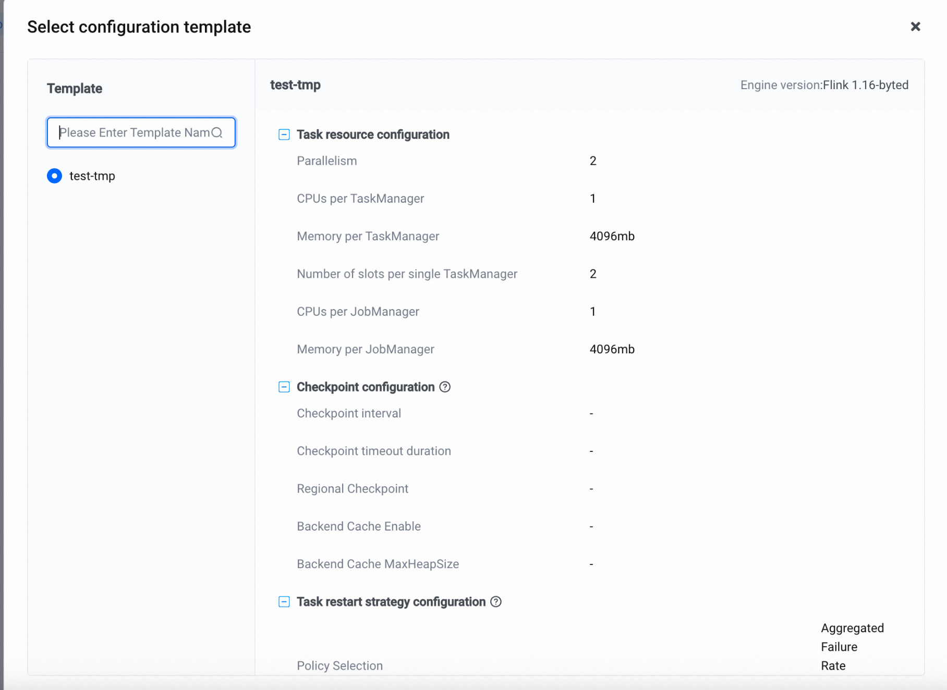947x690 pixels.
Task: Collapse Task restart strategy configuration section
Action: [284, 601]
